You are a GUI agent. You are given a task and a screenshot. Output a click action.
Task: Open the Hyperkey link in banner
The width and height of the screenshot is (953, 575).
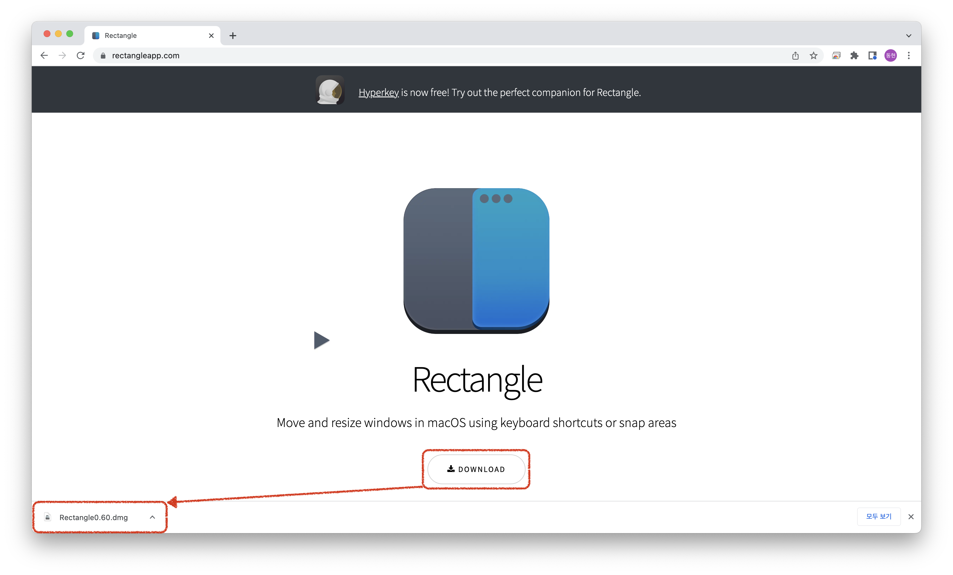(378, 93)
